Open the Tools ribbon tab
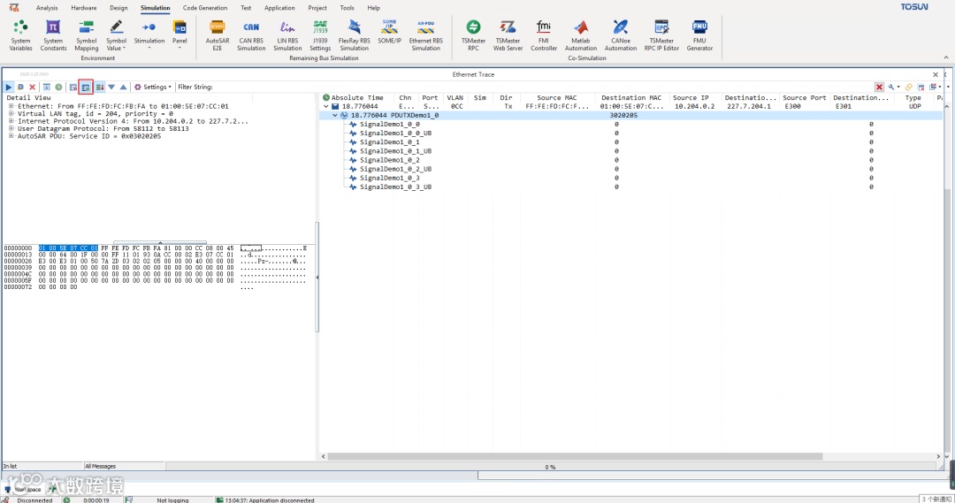This screenshot has width=955, height=503. [x=348, y=8]
